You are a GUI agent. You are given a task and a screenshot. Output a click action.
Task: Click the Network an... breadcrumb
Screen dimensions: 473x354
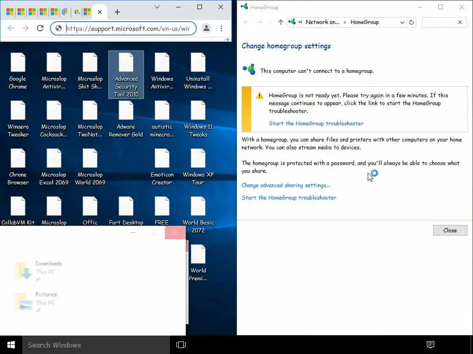(x=322, y=22)
